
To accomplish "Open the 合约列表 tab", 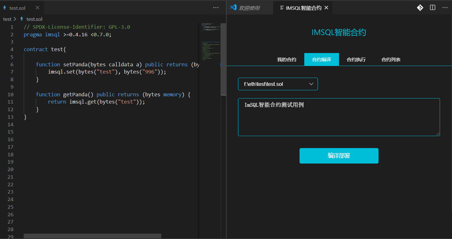I will click(391, 59).
